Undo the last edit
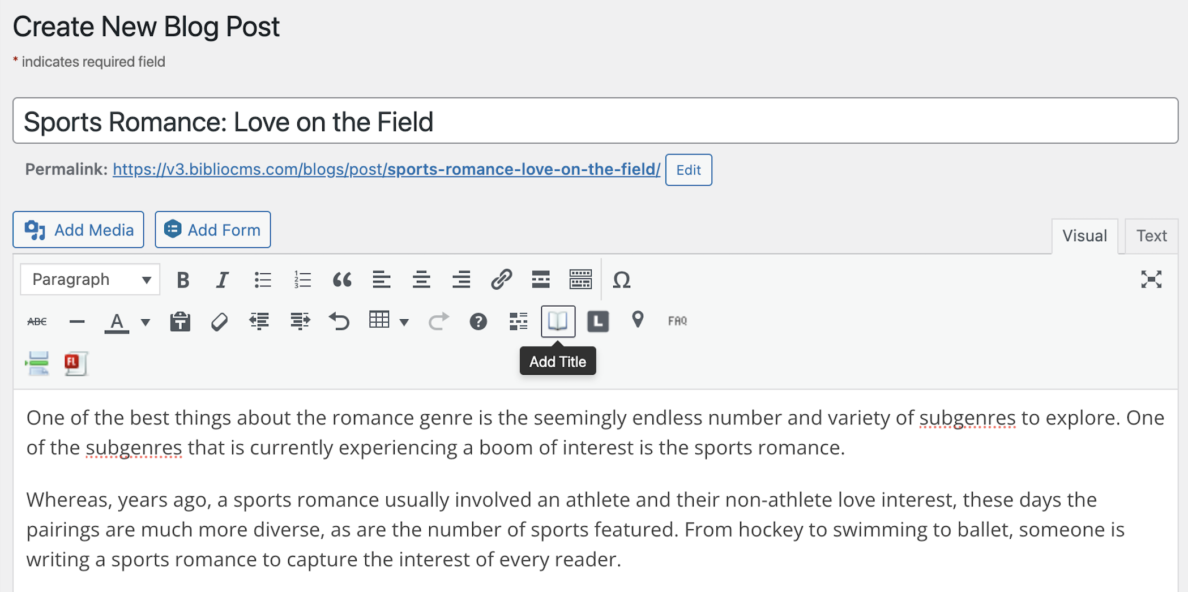Screen dimensions: 1188x592 (x=339, y=321)
